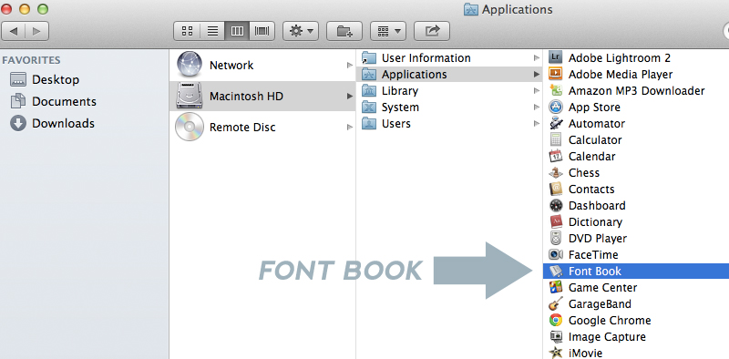The height and width of the screenshot is (359, 729).
Task: Click the Adobe Lightroom 2 icon
Action: pyautogui.click(x=556, y=57)
